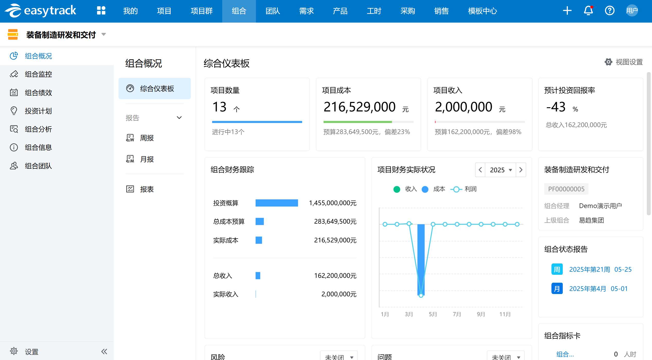Switch to the 项目群 top menu
The width and height of the screenshot is (652, 360).
202,11
